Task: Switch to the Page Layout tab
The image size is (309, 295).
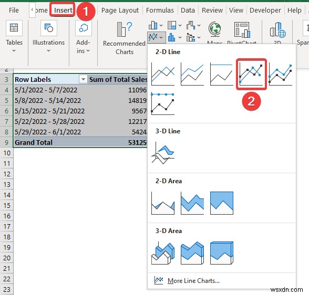Action: coord(120,10)
